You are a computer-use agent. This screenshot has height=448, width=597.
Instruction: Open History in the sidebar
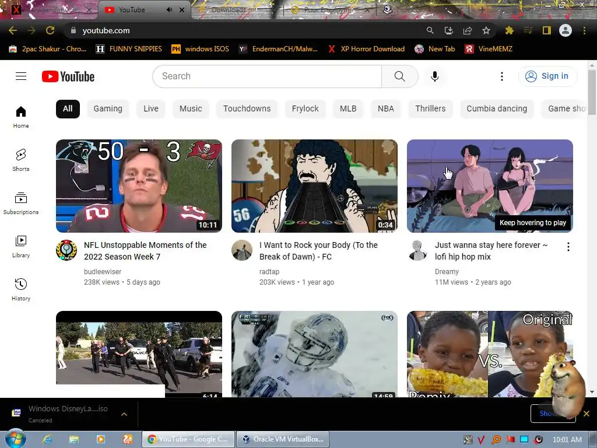coord(21,289)
